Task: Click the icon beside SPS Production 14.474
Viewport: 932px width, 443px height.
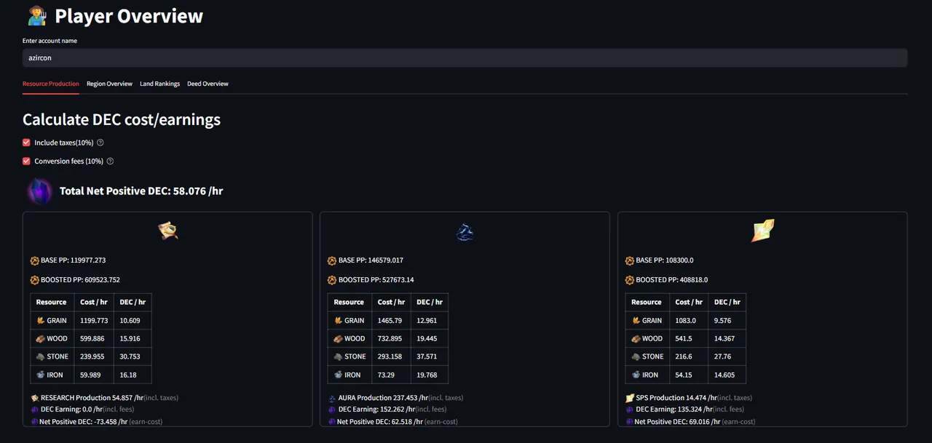Action: pyautogui.click(x=629, y=398)
